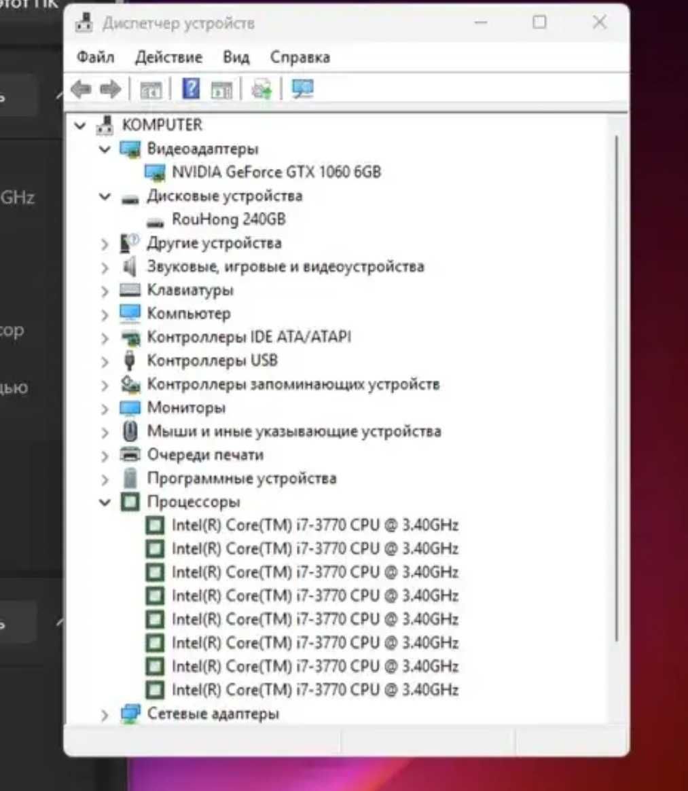Image resolution: width=688 pixels, height=791 pixels.
Task: Expand the Контроллеры IDE ATA/ATAPI branch
Action: (105, 338)
